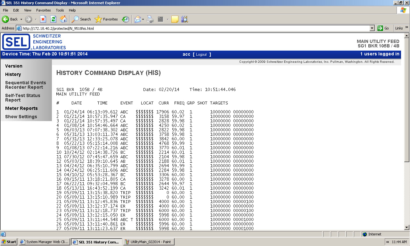Screen dimensions: 410x246
Task: Open the Back button history dropdown arrow
Action: click(21, 19)
